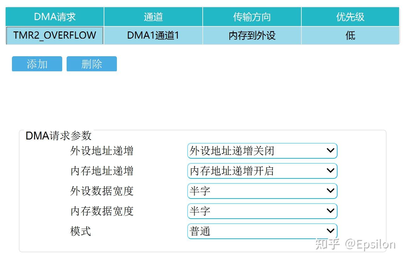
Task: Click the 内存到外设 transfer direction cell
Action: (252, 35)
